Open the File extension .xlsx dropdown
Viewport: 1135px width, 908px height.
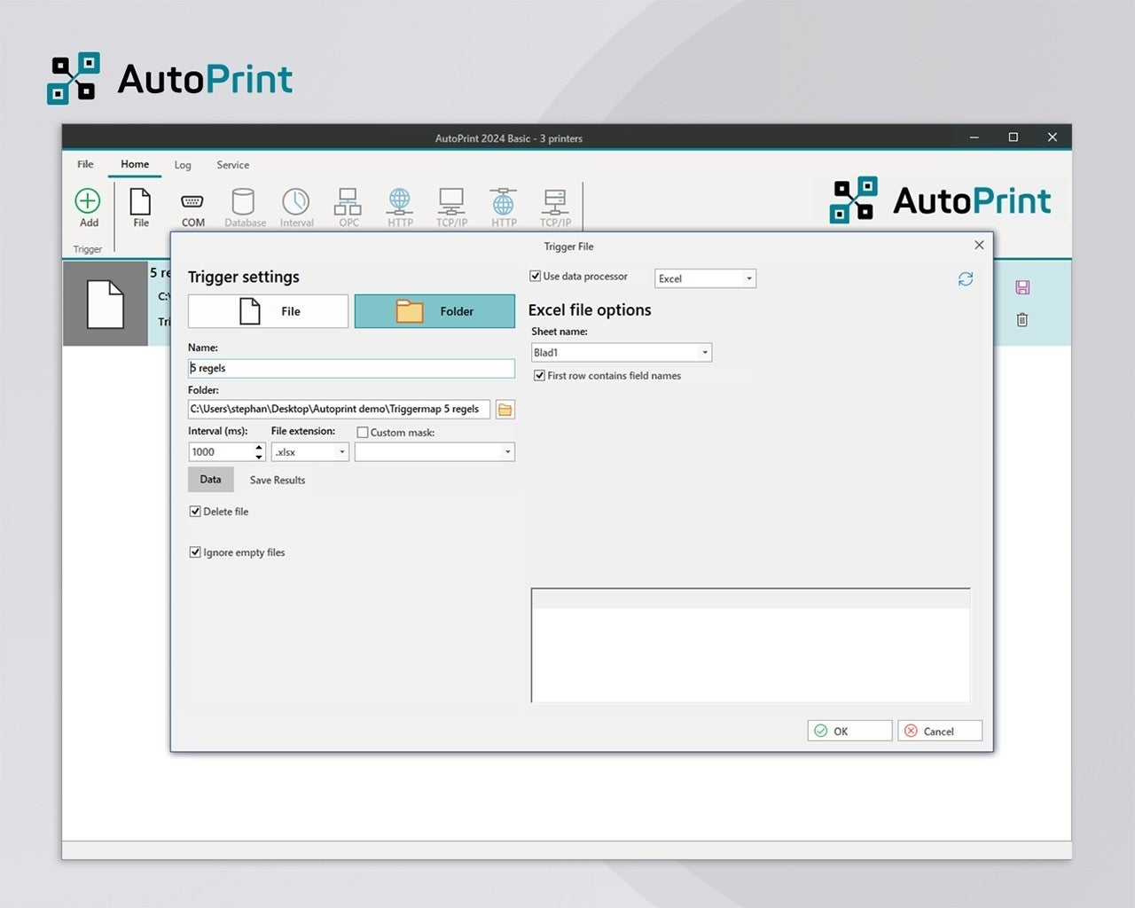(x=309, y=452)
